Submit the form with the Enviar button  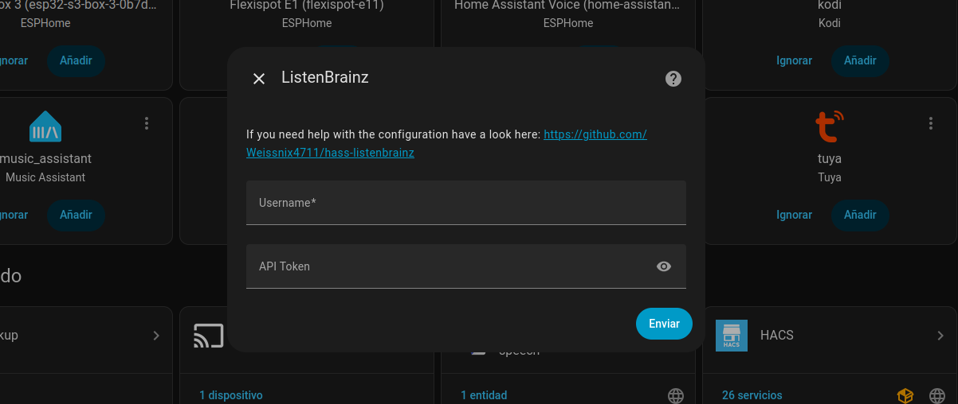(x=664, y=324)
